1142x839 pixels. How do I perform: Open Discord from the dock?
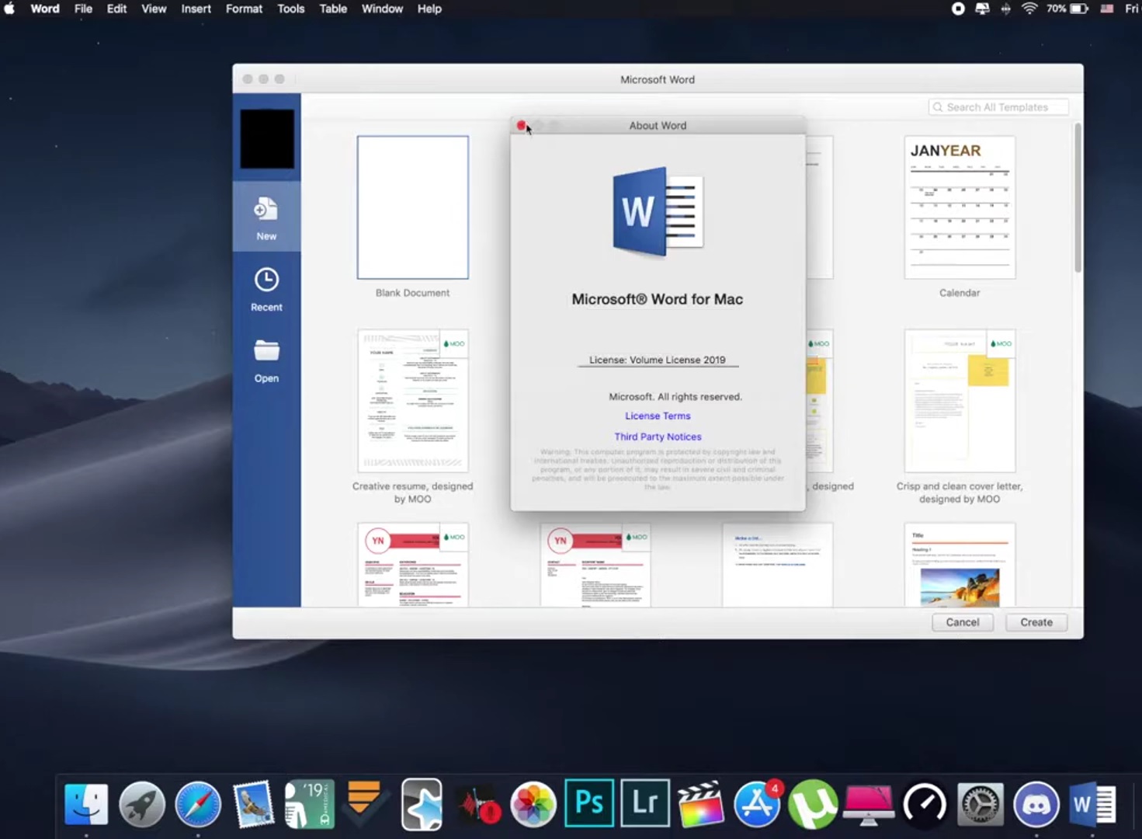(1036, 804)
